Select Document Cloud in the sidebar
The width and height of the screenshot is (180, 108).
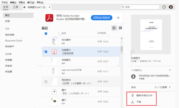(13, 41)
